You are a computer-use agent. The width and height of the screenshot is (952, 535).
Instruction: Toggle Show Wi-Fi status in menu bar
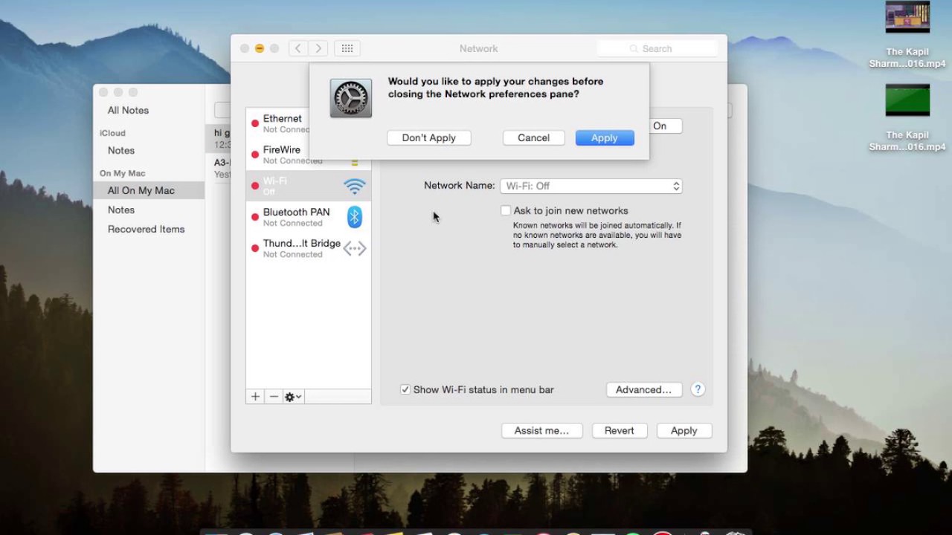click(405, 389)
